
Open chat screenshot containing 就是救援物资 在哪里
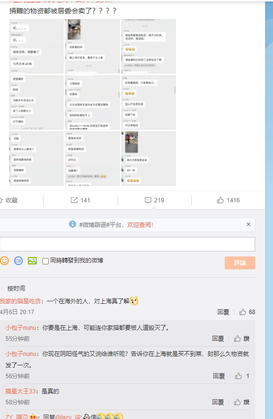(x=92, y=159)
